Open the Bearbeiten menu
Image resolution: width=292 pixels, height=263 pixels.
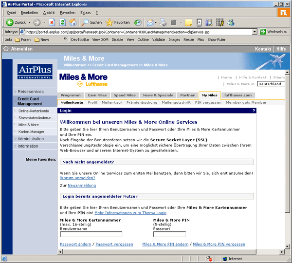29,13
